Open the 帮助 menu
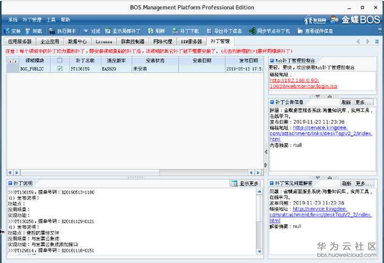 point(65,20)
